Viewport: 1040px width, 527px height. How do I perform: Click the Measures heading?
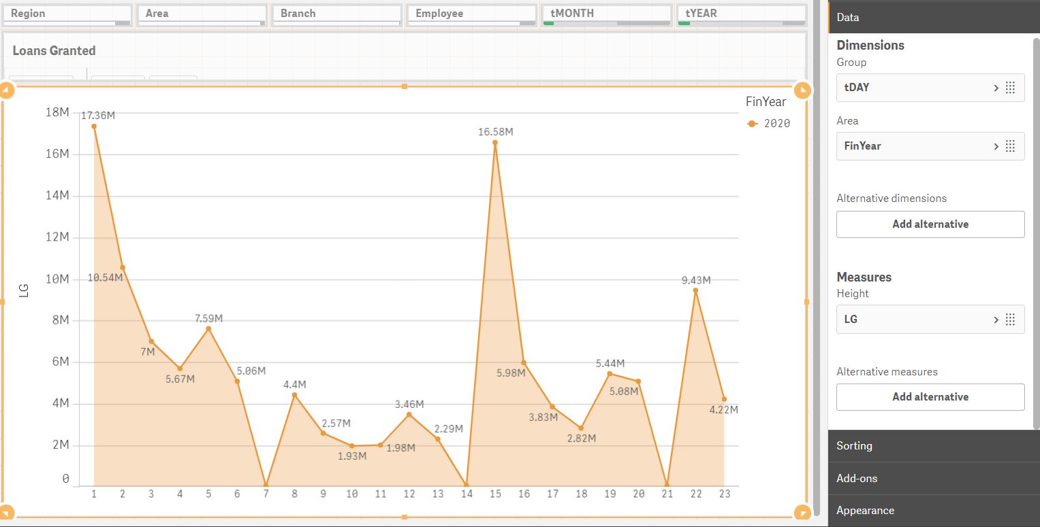click(864, 277)
